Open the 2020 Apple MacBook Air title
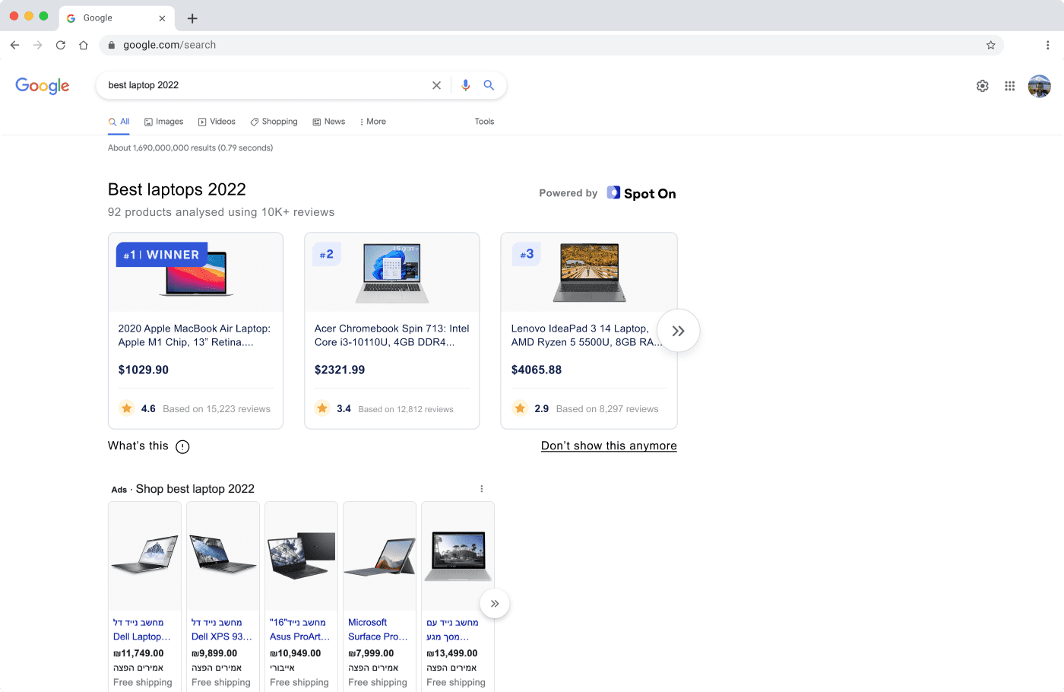The width and height of the screenshot is (1064, 692). tap(195, 335)
